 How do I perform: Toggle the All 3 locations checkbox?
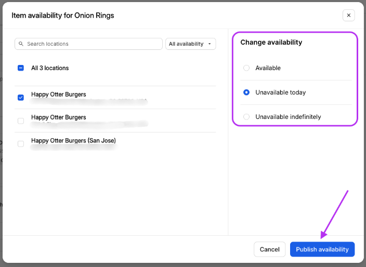pyautogui.click(x=21, y=68)
